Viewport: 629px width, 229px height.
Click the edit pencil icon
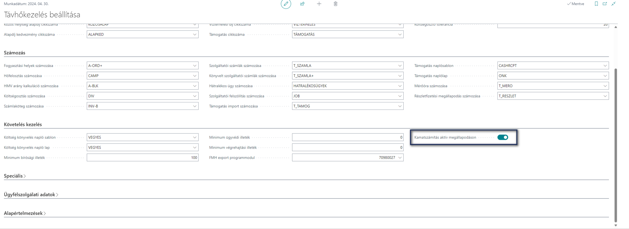pyautogui.click(x=286, y=4)
